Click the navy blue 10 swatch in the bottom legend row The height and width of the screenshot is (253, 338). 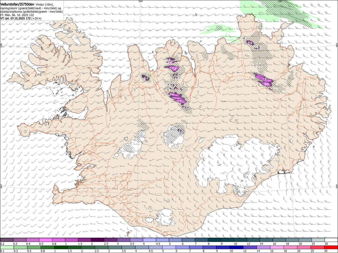[236, 248]
